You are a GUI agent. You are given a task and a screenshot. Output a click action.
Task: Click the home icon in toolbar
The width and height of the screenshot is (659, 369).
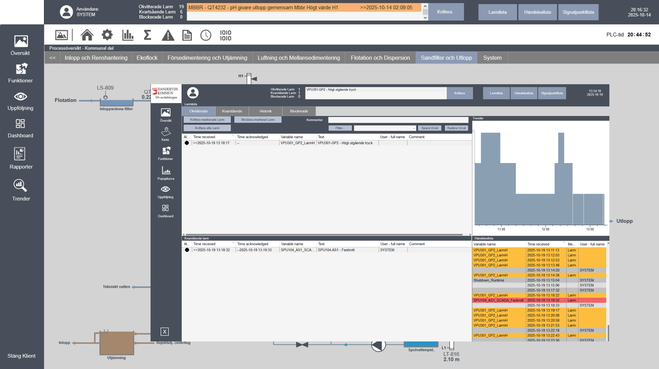(87, 35)
